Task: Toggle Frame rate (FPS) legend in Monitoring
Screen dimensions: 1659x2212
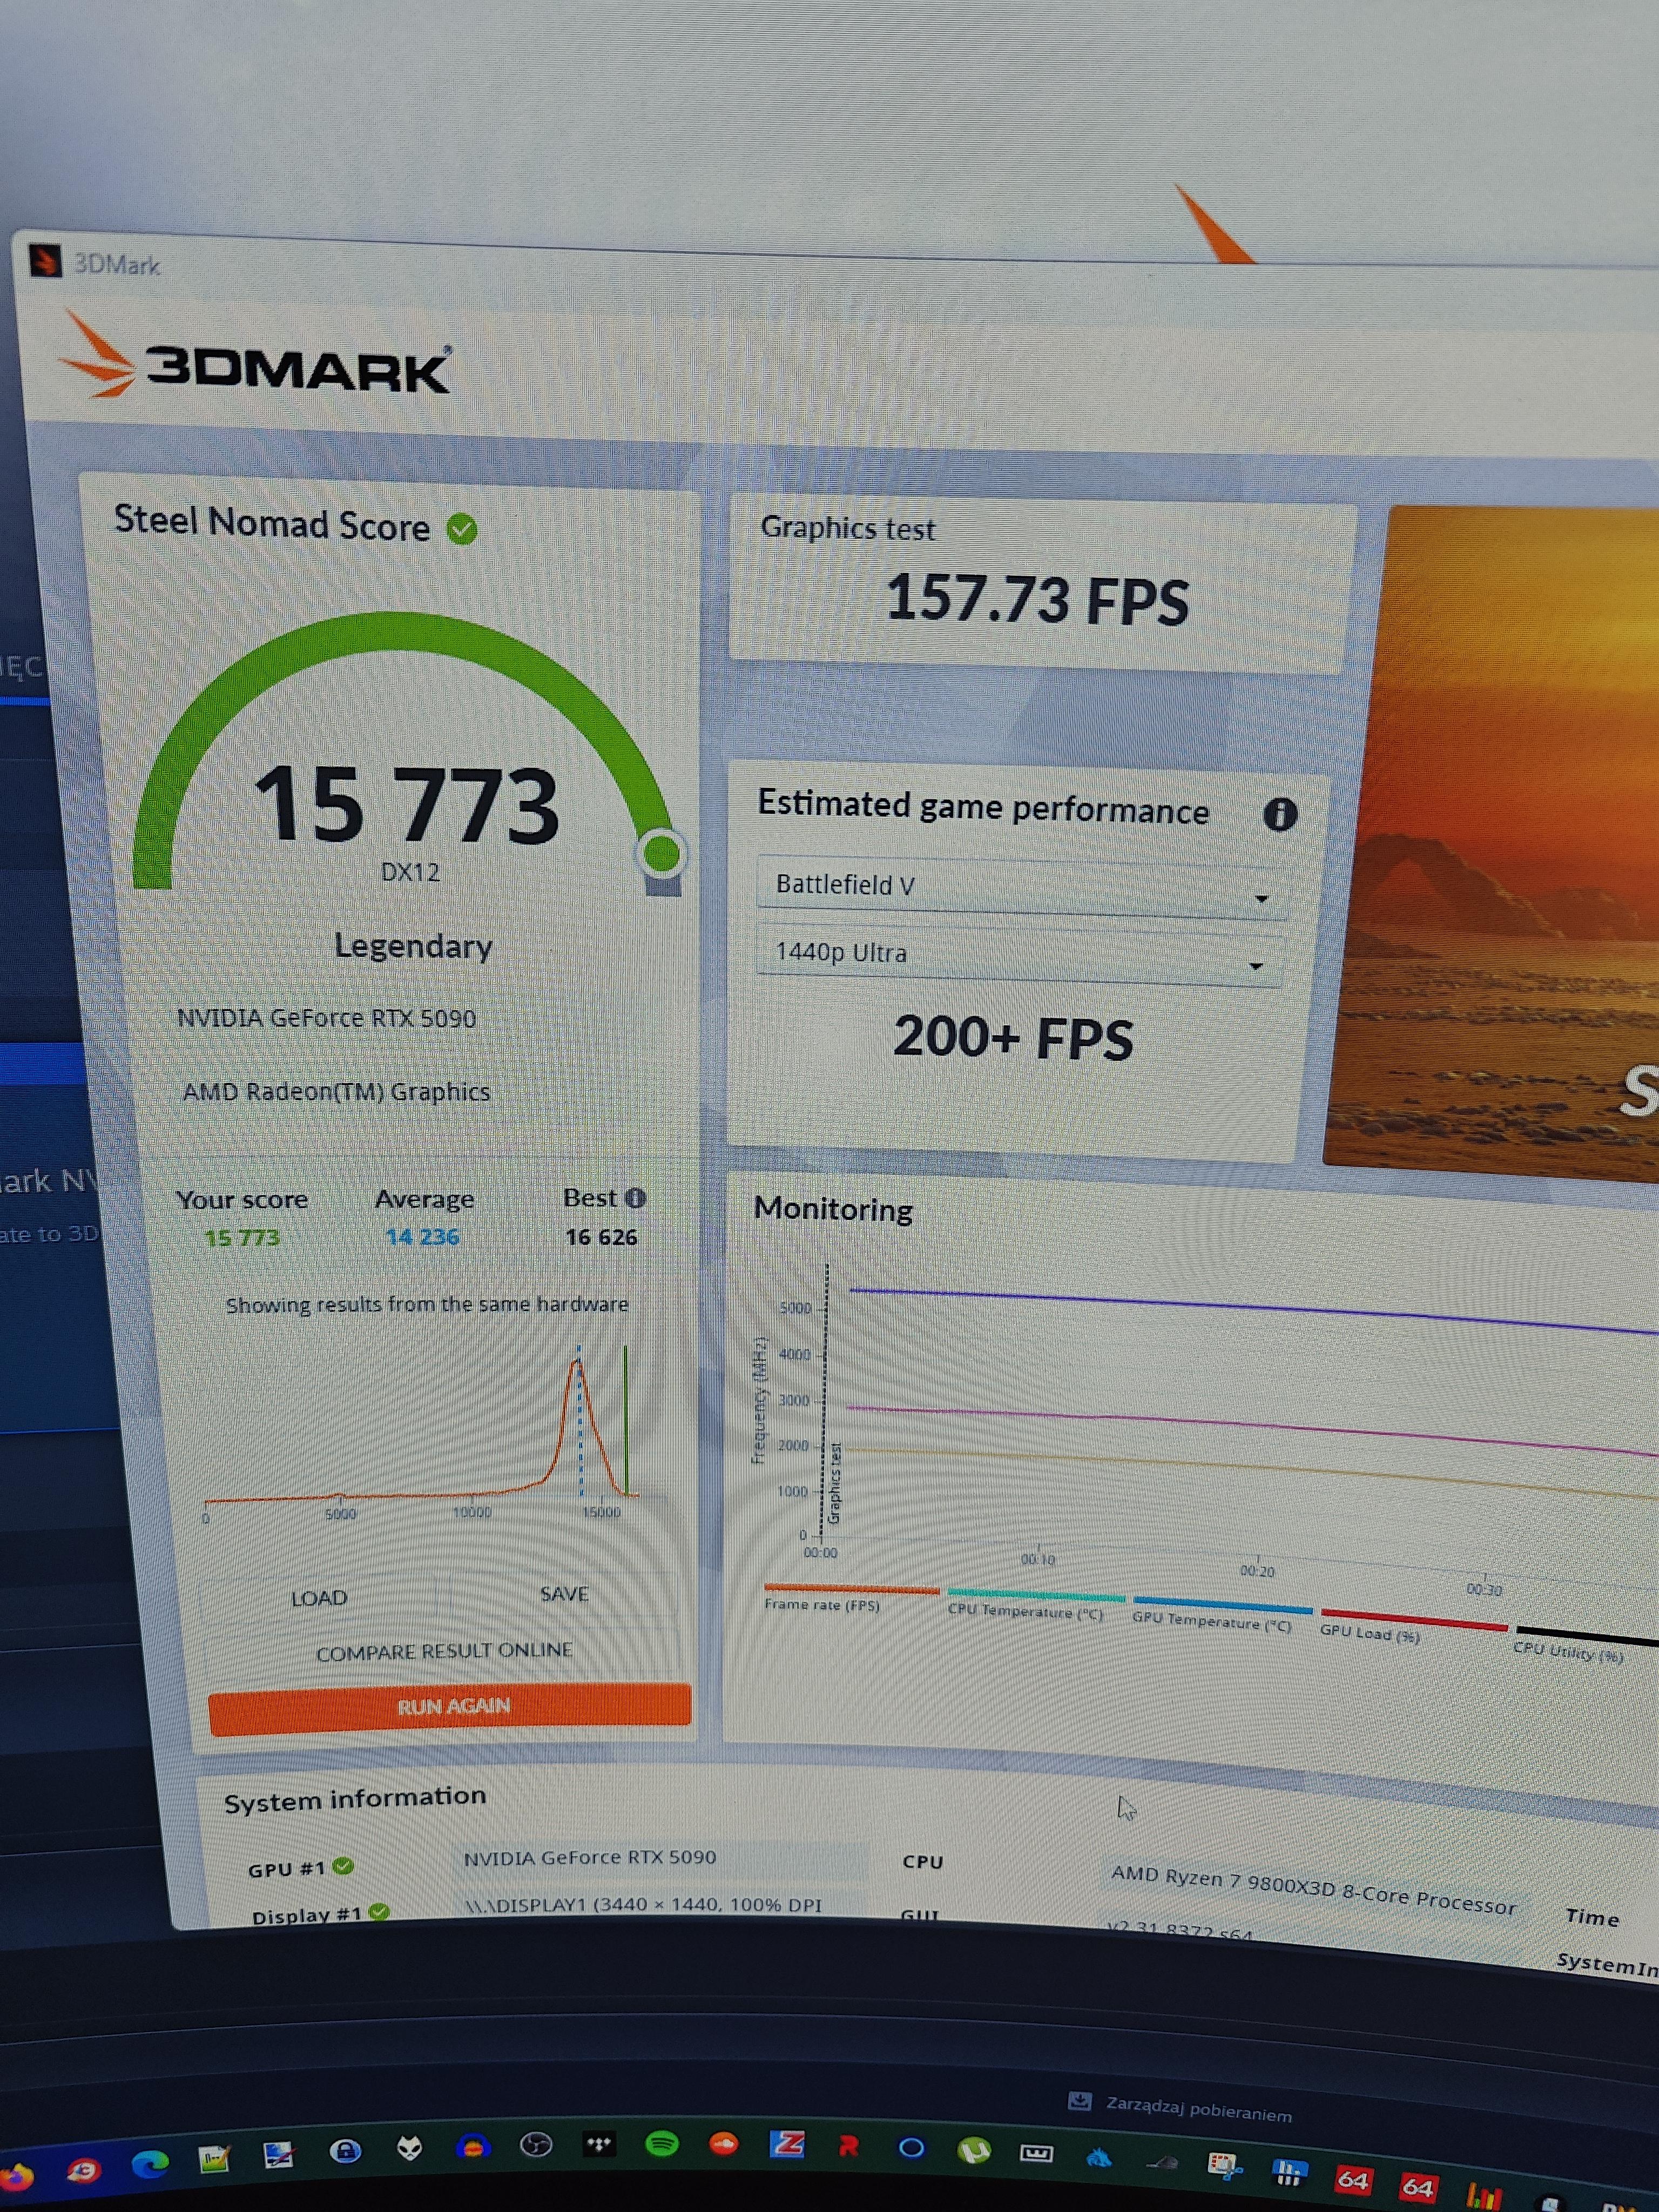Action: (822, 1603)
